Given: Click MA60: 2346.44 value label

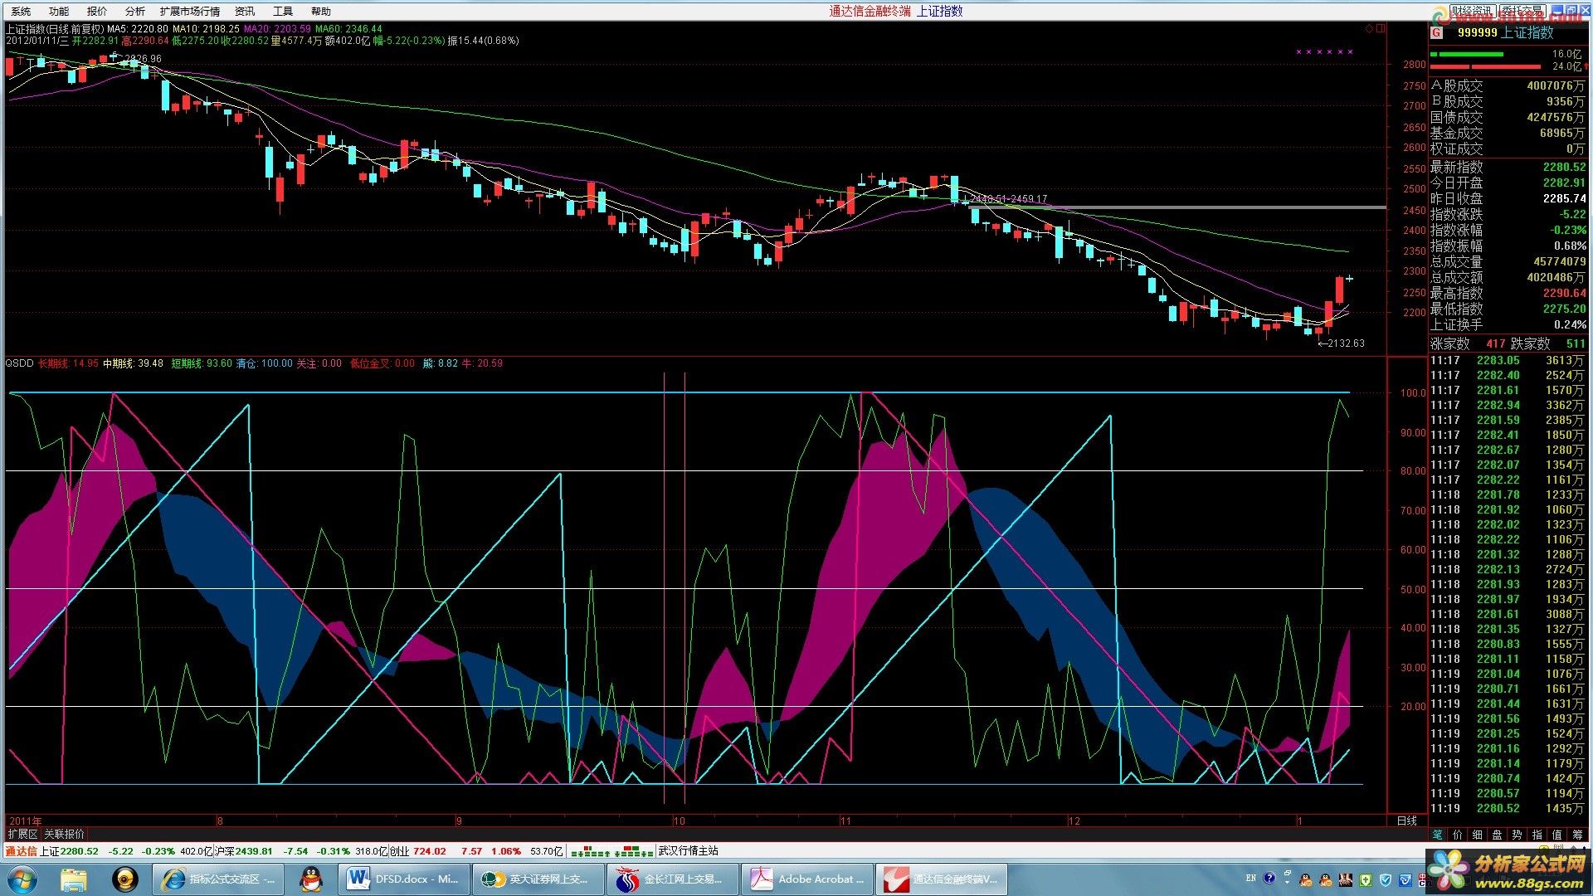Looking at the screenshot, I should pos(348,28).
